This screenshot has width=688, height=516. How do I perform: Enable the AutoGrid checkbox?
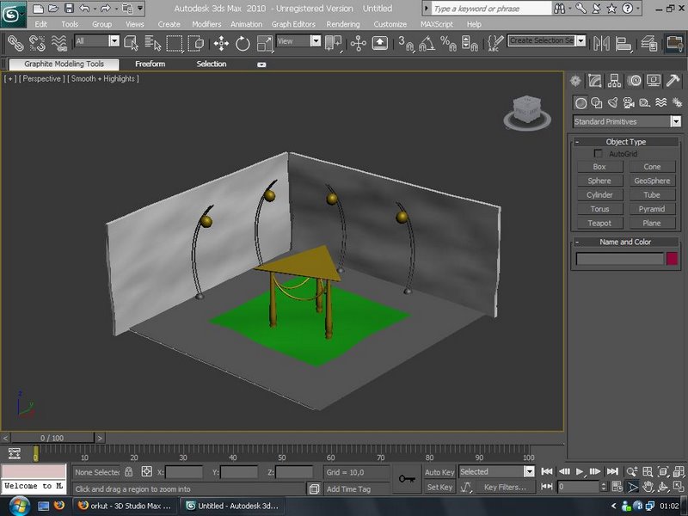point(599,154)
